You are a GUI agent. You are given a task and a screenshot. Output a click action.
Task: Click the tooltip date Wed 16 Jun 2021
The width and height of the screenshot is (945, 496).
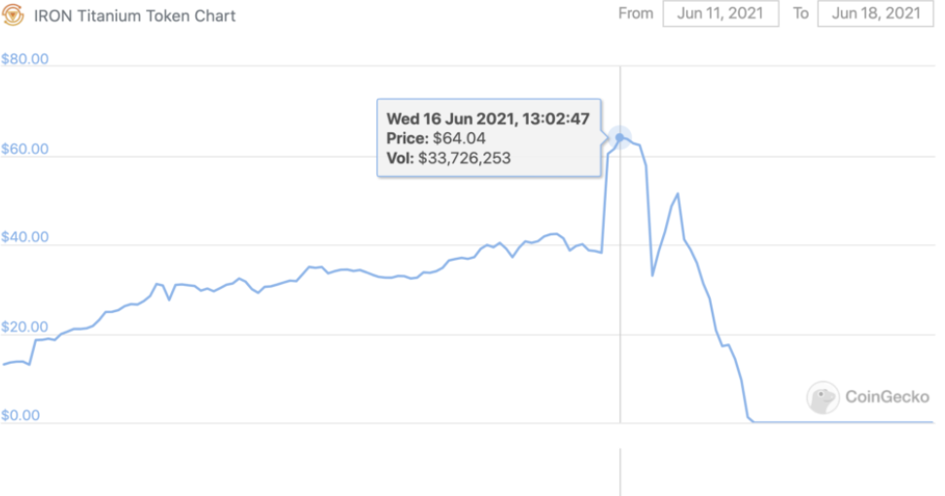(x=449, y=119)
